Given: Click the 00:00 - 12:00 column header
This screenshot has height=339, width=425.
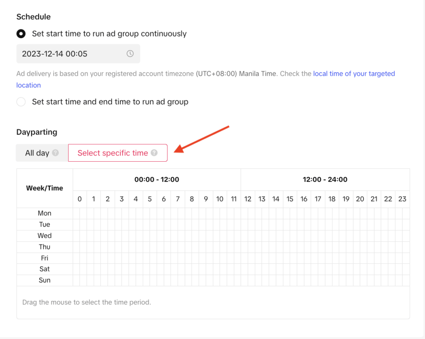Looking at the screenshot, I should [156, 179].
